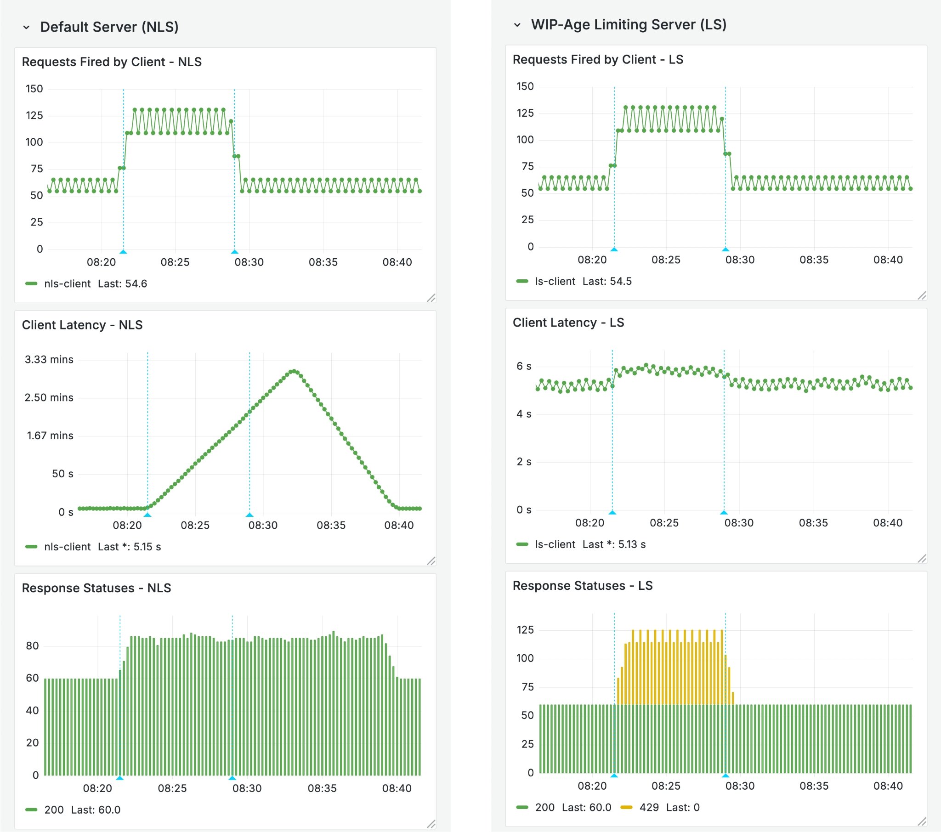Click the Response Statuses - LS resize handle
The image size is (941, 832).
pyautogui.click(x=922, y=821)
